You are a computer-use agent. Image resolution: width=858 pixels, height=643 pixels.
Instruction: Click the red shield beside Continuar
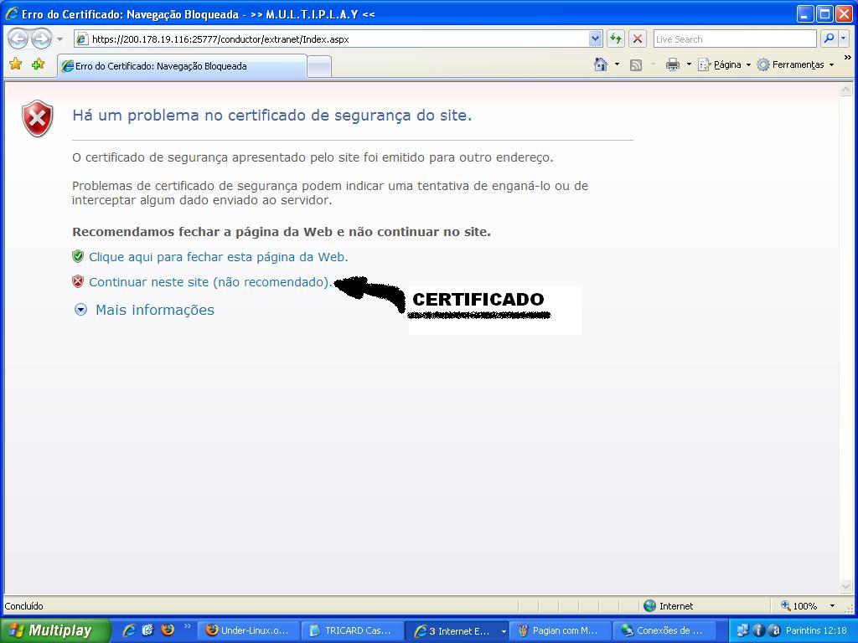coord(78,281)
